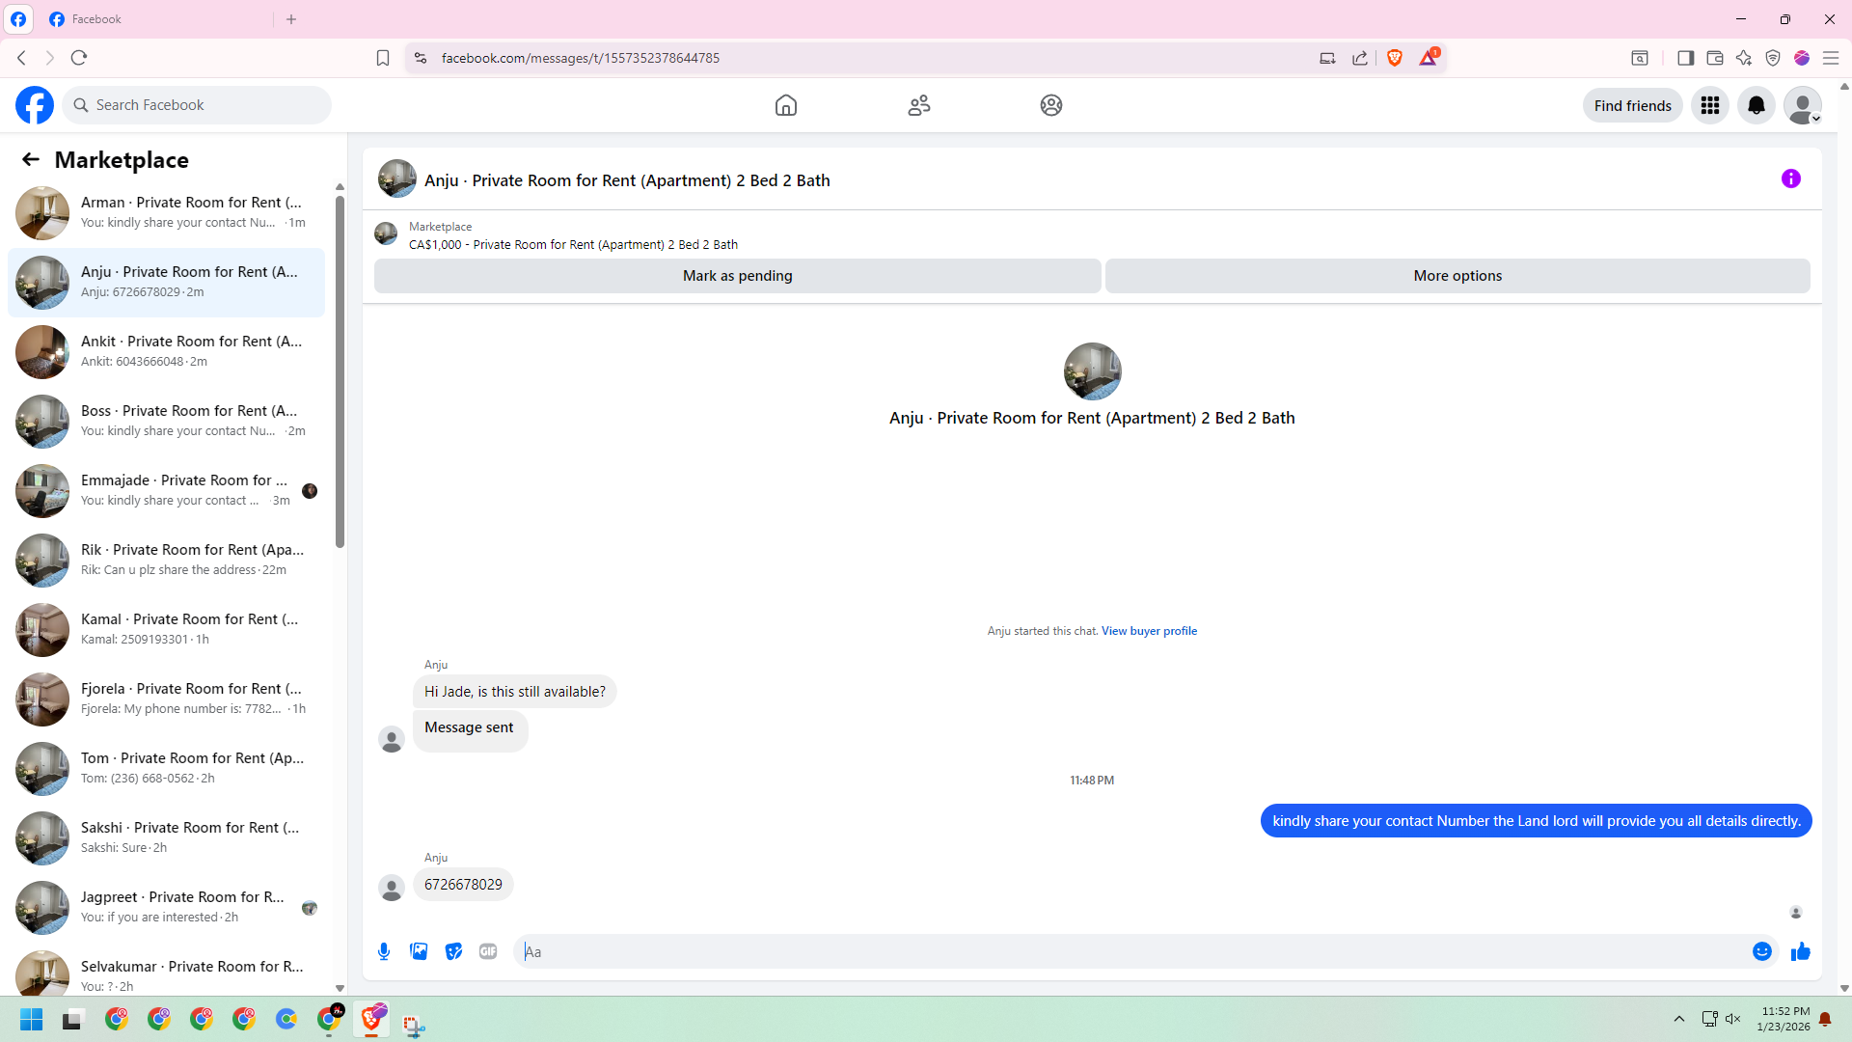Open account profile dropdown menu
This screenshot has width=1852, height=1042.
[1802, 105]
